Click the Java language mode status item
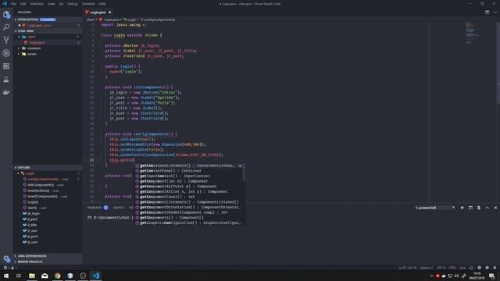 (x=462, y=268)
